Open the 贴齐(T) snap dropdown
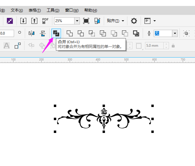 (x=115, y=21)
